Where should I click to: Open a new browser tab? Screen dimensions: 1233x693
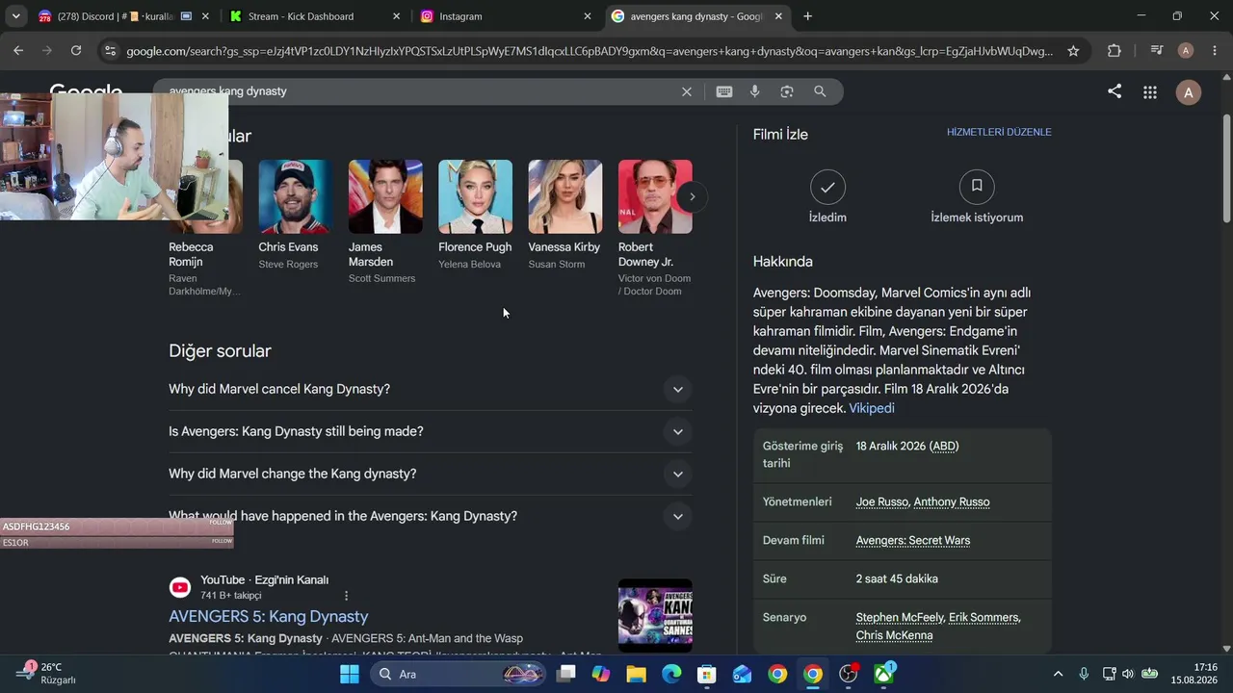click(807, 16)
